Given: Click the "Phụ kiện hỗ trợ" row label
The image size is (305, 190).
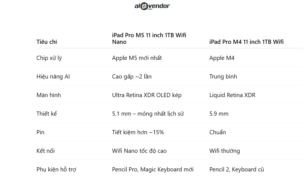Looking at the screenshot, I should (56, 169).
